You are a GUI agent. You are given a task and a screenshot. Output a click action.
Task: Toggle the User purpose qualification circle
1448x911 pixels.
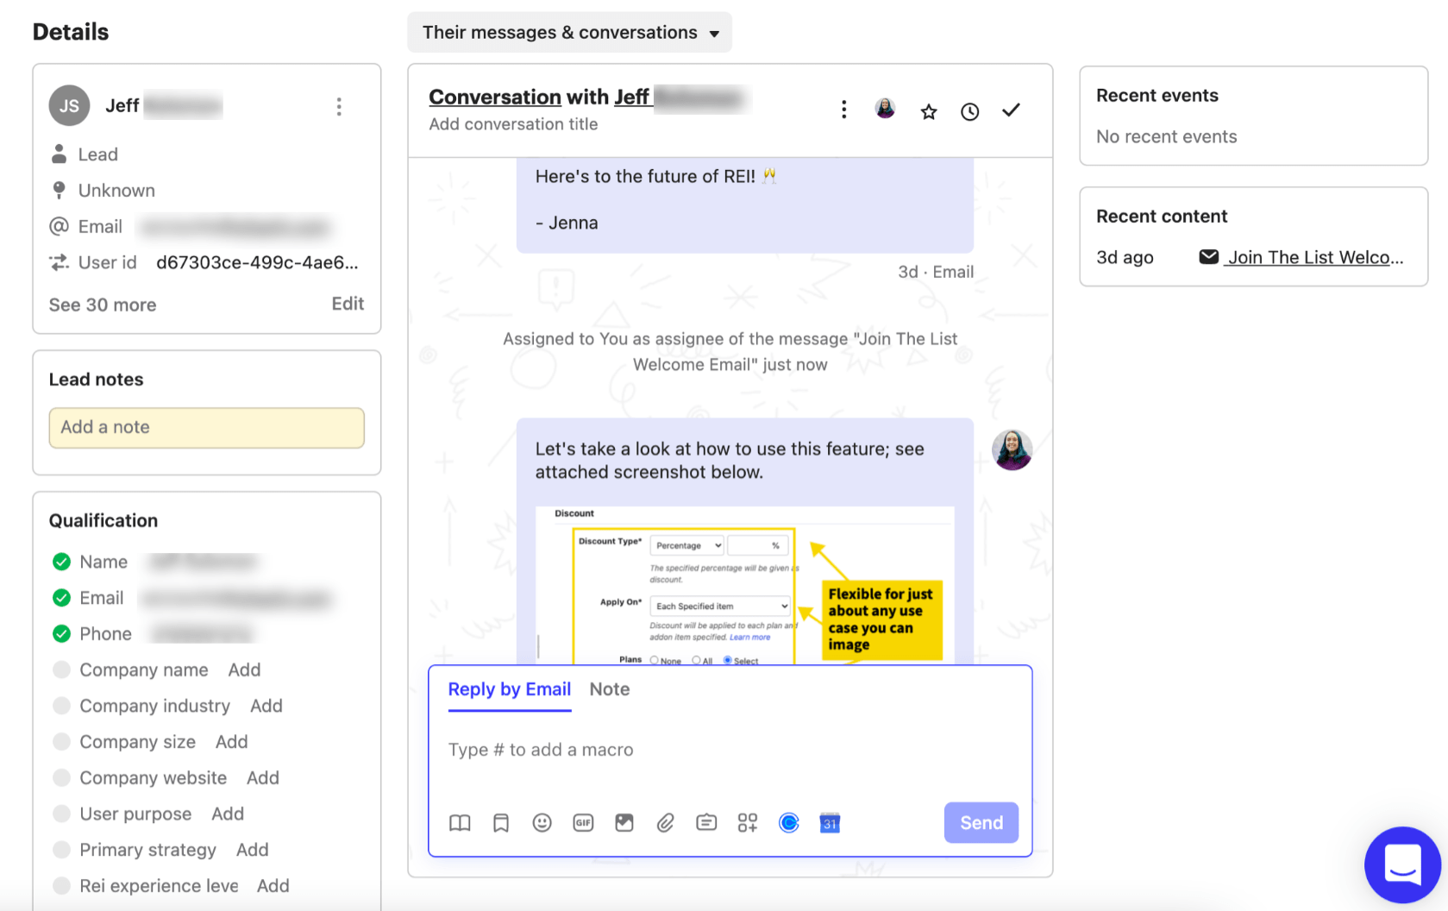point(61,814)
